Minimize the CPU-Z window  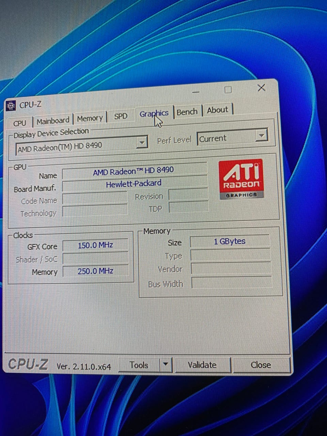[x=196, y=92]
